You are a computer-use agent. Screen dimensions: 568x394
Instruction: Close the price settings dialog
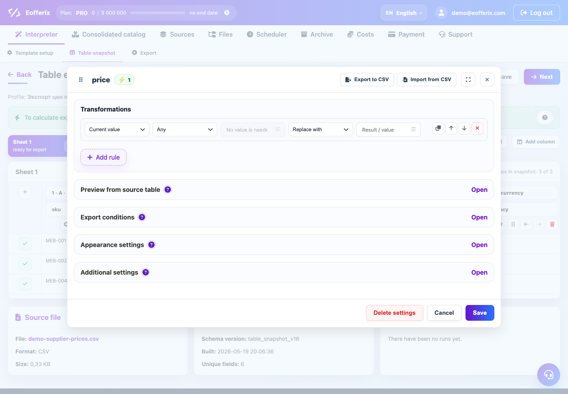487,80
